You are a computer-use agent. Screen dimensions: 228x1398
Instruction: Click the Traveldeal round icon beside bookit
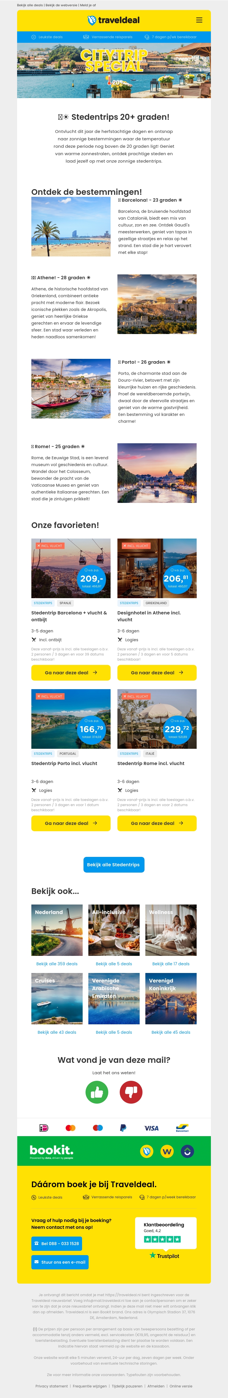tap(146, 1151)
